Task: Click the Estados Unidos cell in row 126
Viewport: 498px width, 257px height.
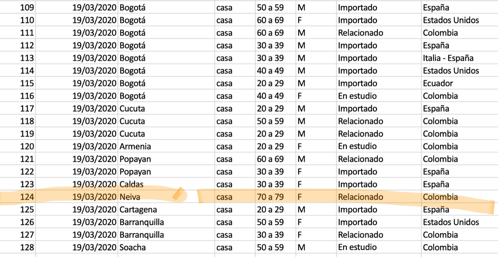Action: [x=459, y=222]
